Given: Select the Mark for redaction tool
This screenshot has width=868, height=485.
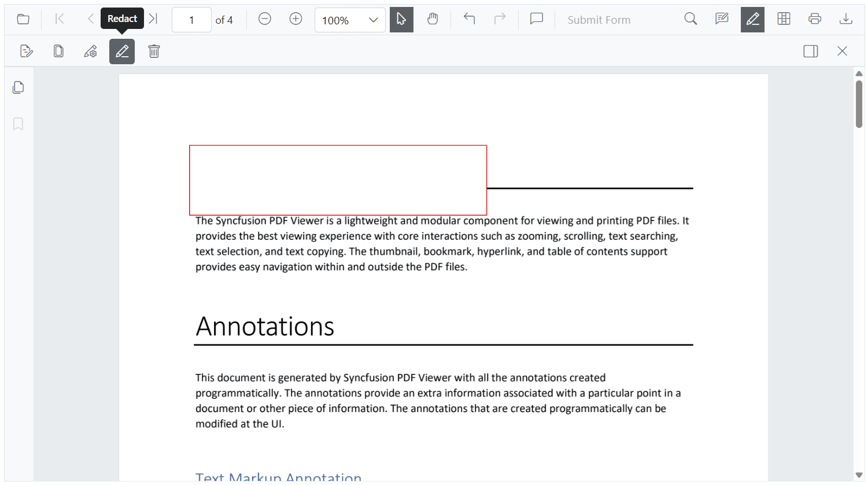Looking at the screenshot, I should point(27,51).
